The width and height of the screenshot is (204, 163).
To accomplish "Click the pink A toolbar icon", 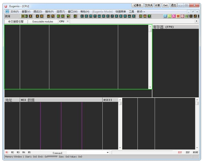I will coord(174,16).
